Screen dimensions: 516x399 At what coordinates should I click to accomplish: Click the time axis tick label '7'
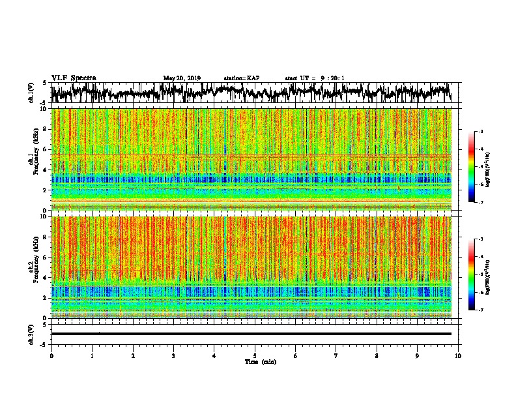(x=336, y=356)
